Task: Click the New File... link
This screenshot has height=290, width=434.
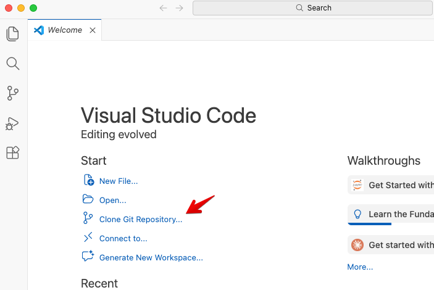Action: tap(119, 181)
